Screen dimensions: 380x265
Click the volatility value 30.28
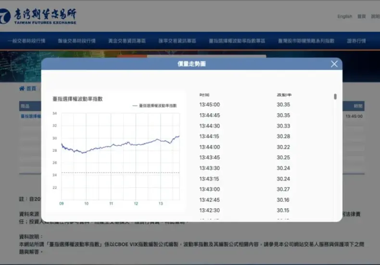tap(283, 136)
